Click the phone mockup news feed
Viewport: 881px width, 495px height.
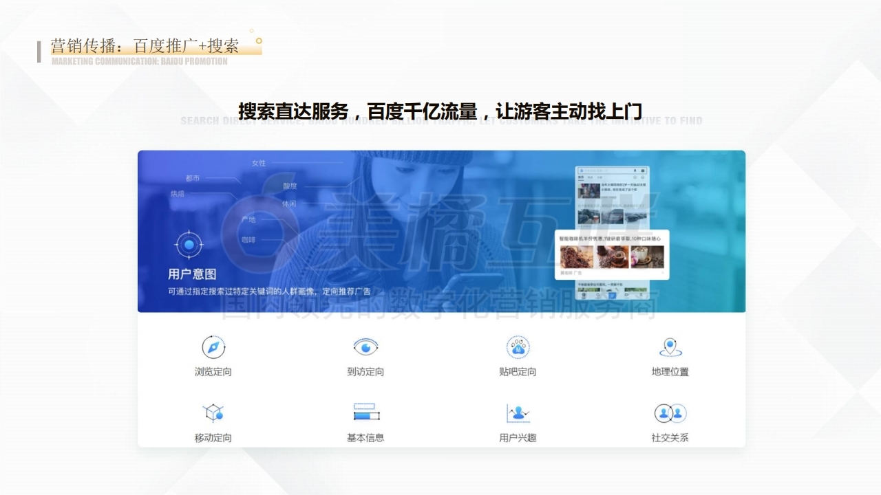[613, 234]
